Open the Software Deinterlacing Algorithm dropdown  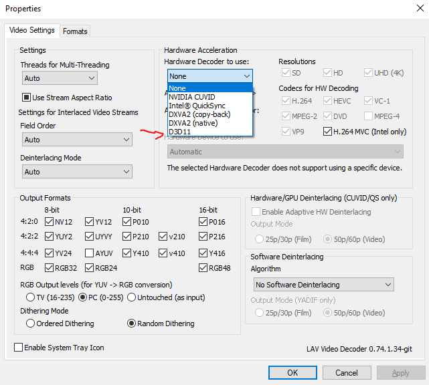click(324, 285)
